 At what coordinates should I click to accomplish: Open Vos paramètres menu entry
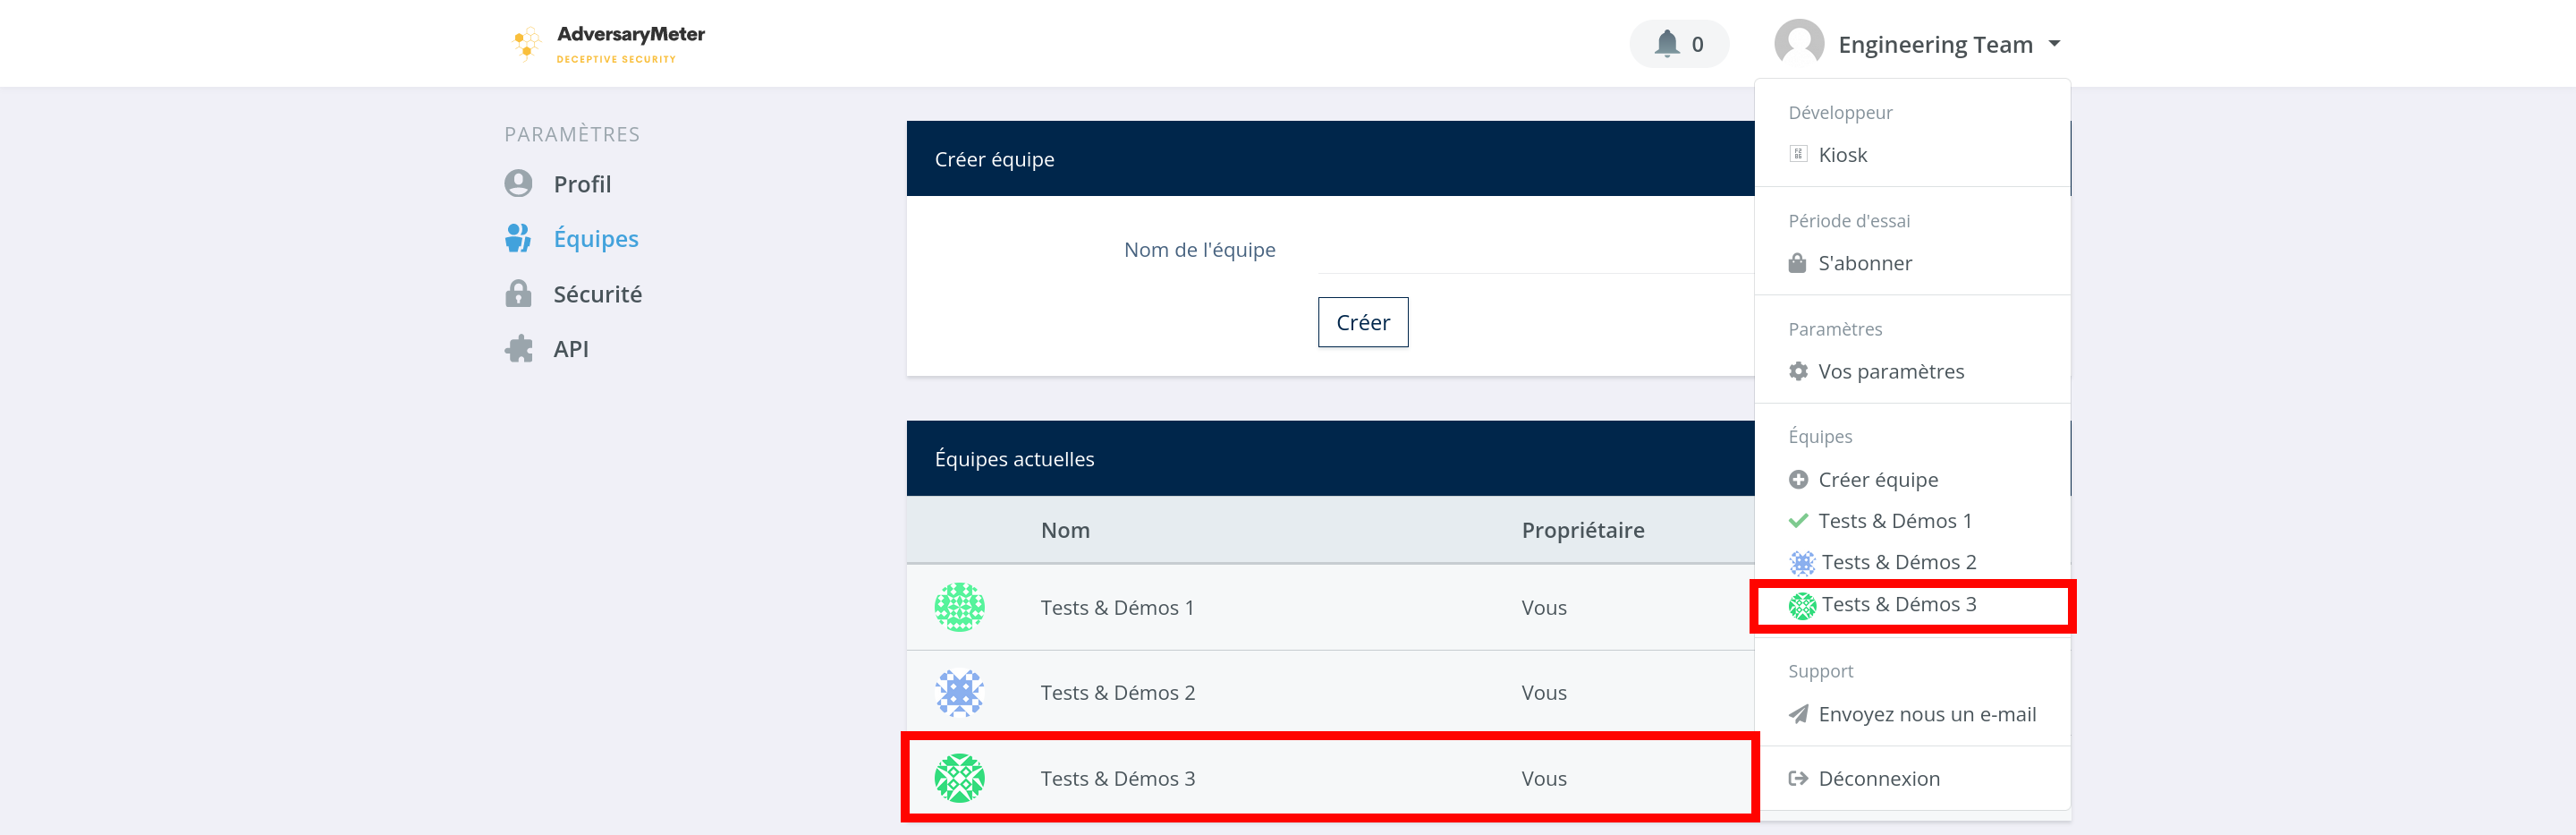click(x=1890, y=371)
